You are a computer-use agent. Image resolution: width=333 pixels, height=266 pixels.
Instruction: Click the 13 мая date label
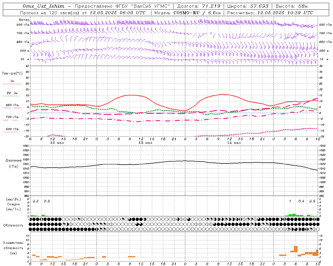pyautogui.click(x=145, y=143)
